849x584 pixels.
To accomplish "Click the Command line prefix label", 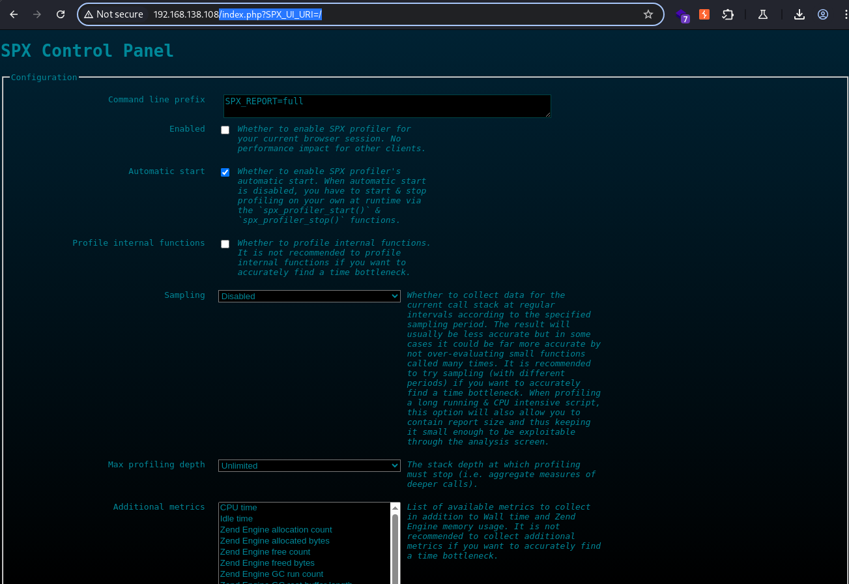I will [156, 100].
